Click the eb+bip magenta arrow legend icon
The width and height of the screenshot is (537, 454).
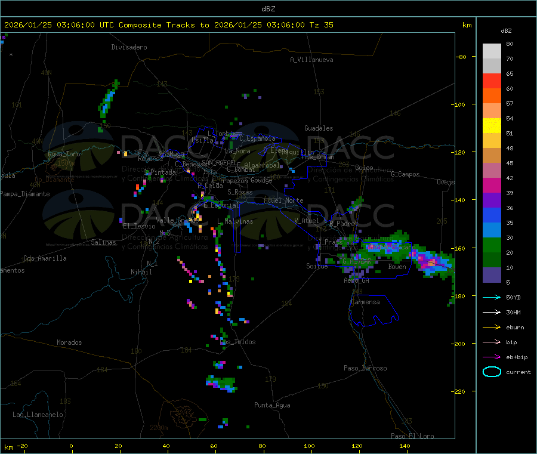point(492,357)
